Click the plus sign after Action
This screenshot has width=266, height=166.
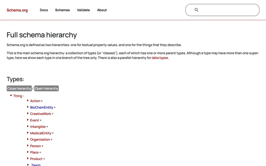click(42, 101)
